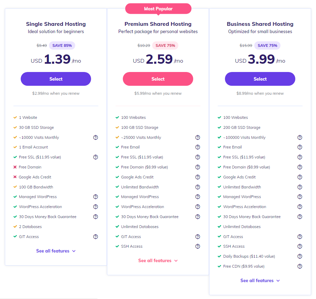Viewport: 316px width, 299px height.
Task: Open help icon for Single plan GIT Access
Action: pyautogui.click(x=96, y=237)
